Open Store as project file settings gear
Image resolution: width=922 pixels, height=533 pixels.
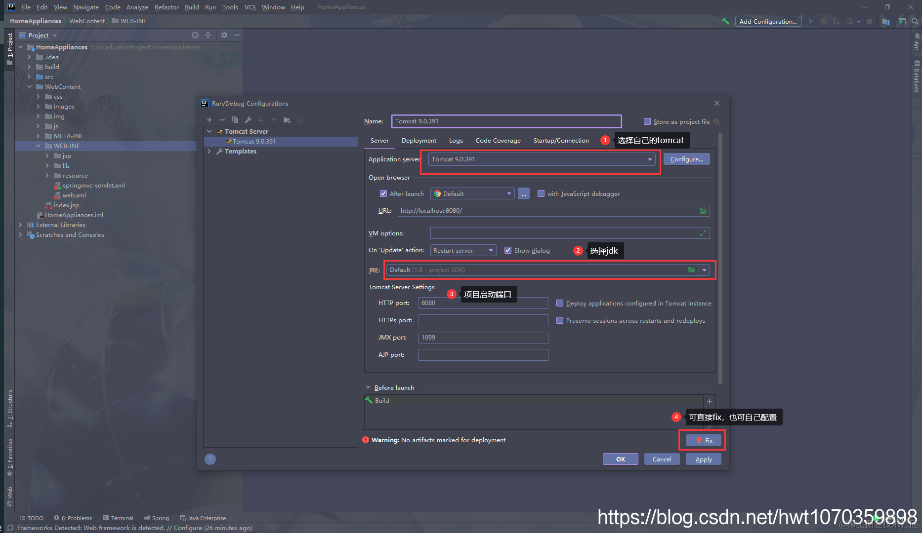717,122
